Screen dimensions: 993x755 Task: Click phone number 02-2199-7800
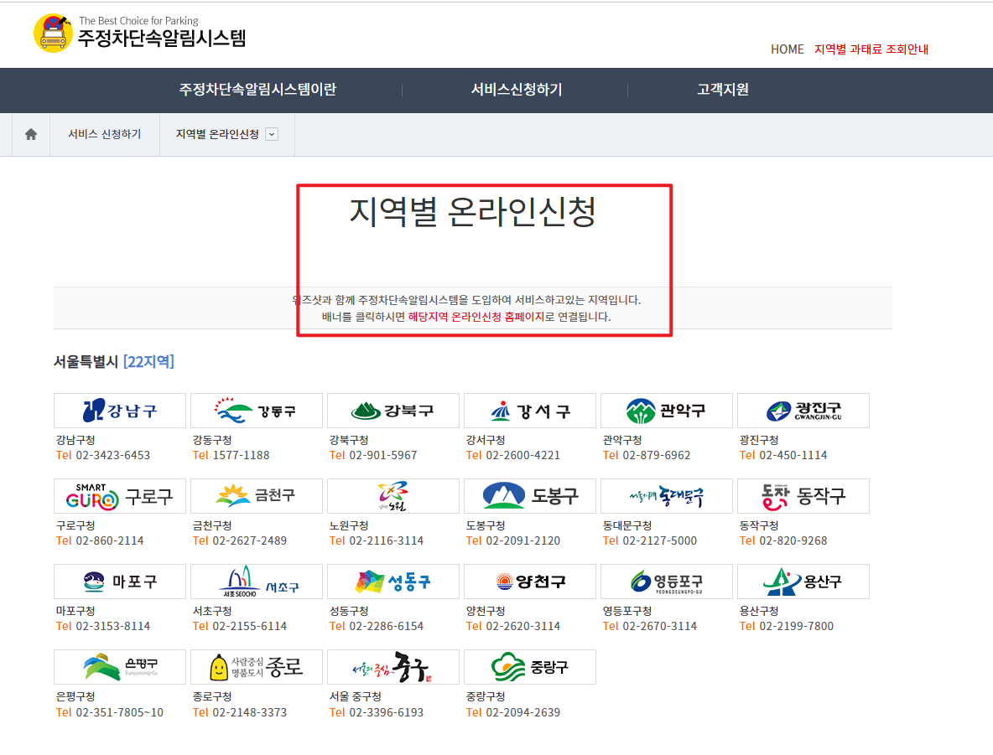point(797,626)
